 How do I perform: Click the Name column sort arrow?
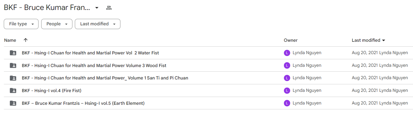[25, 40]
